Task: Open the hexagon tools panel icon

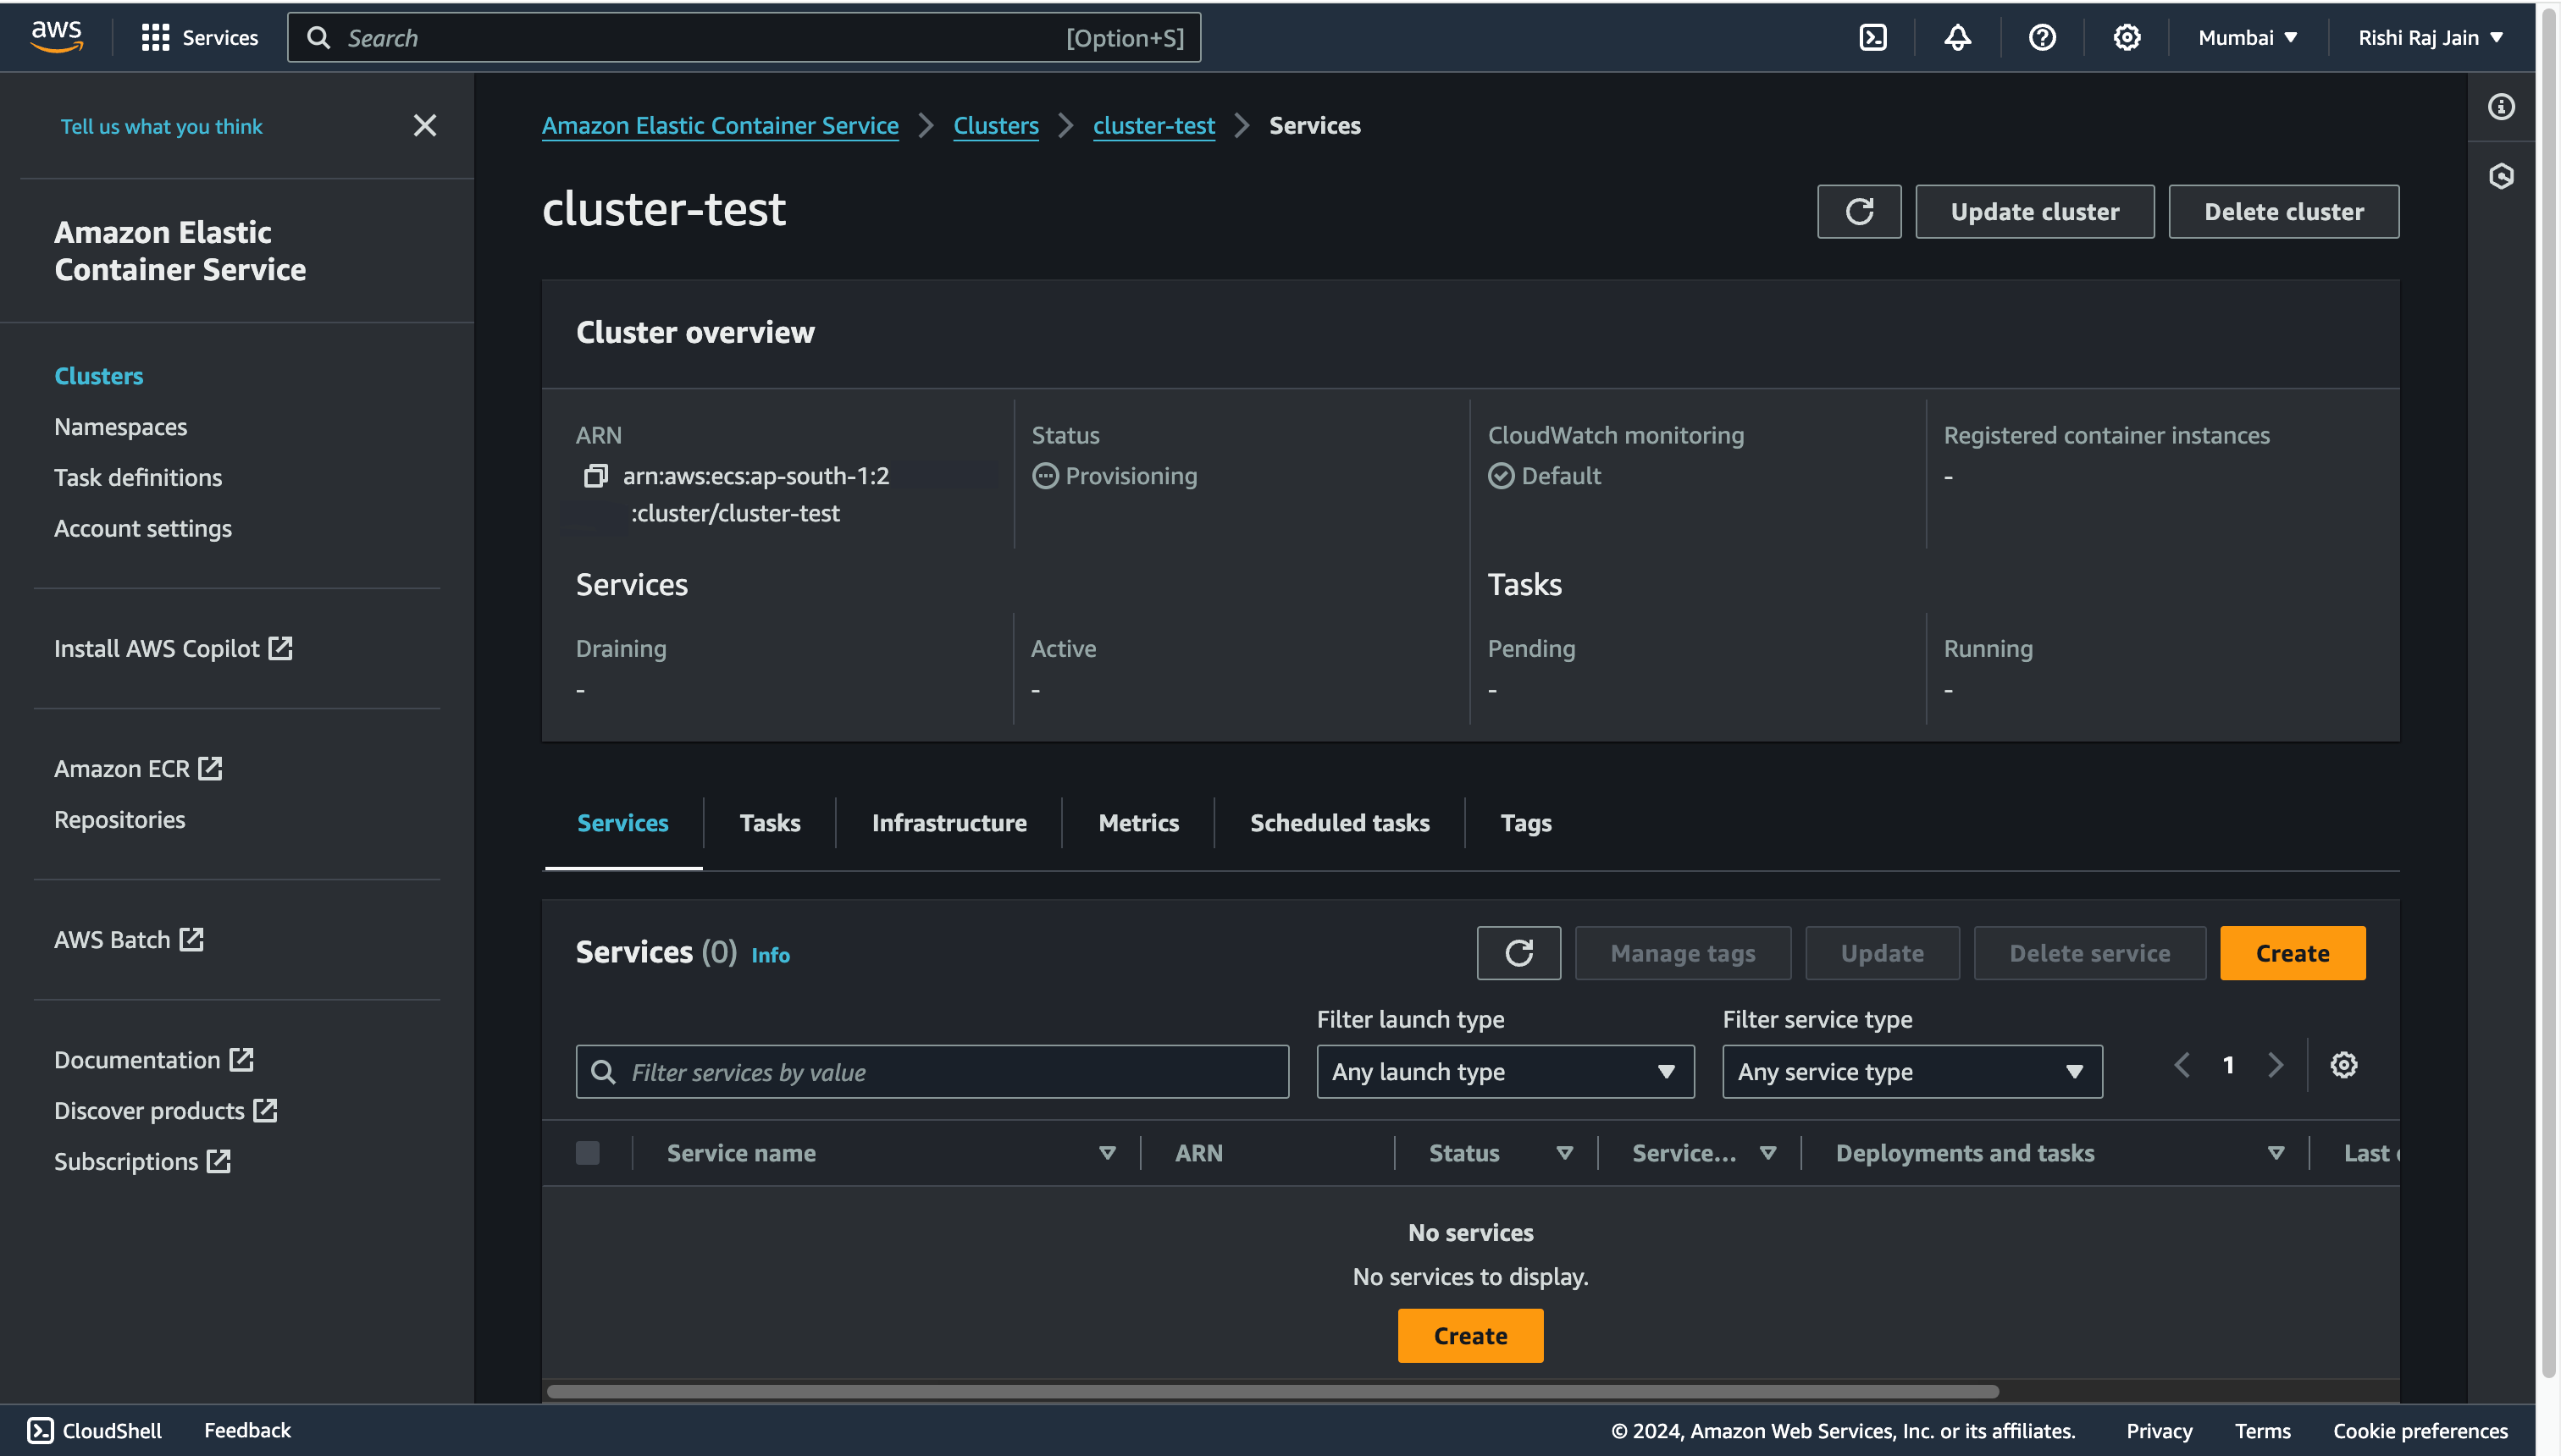Action: [2502, 177]
